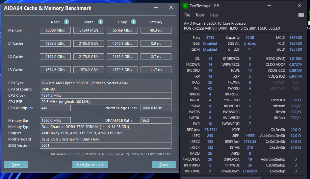Open the File menu in ZenTimings

pyautogui.click(x=187, y=15)
